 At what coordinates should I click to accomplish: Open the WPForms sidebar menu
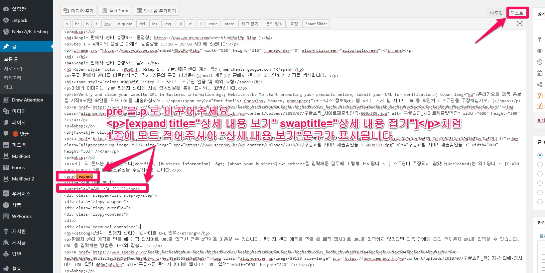[x=22, y=216]
